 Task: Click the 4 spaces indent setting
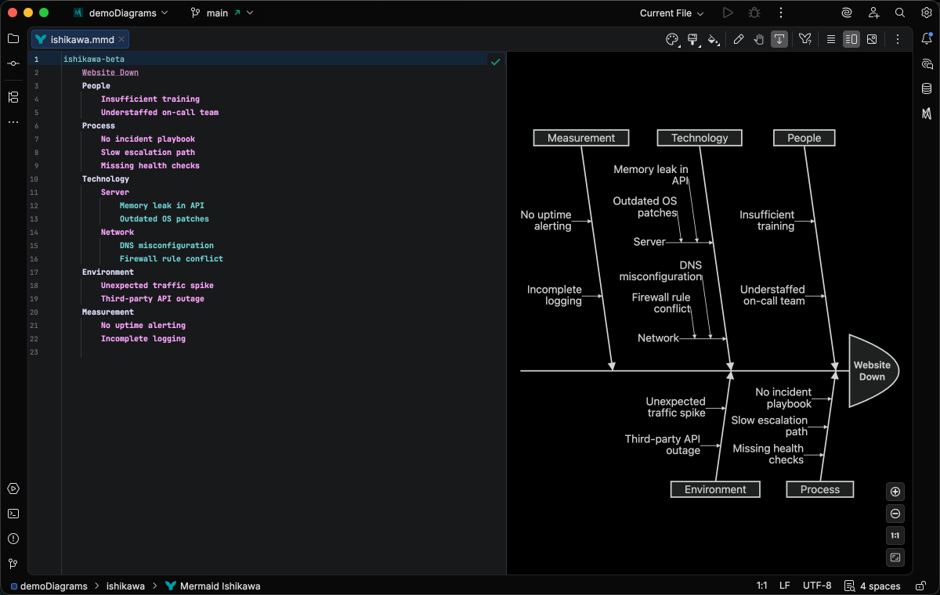(x=880, y=586)
